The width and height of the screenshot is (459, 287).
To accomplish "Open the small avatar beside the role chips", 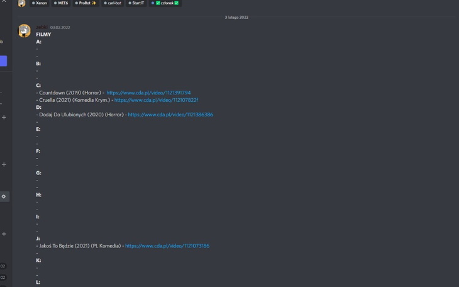I will click(21, 3).
